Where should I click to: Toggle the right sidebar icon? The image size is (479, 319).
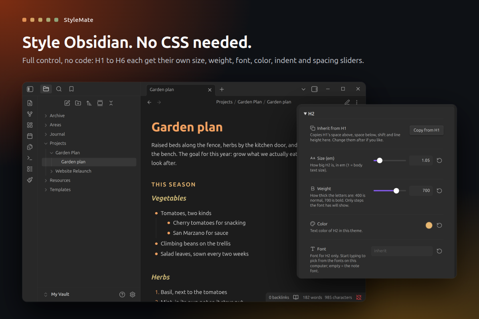tap(315, 89)
